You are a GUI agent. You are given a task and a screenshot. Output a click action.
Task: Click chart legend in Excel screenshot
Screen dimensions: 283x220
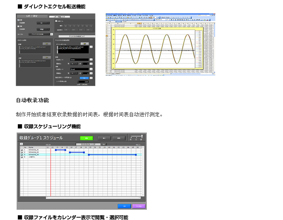[x=199, y=49]
